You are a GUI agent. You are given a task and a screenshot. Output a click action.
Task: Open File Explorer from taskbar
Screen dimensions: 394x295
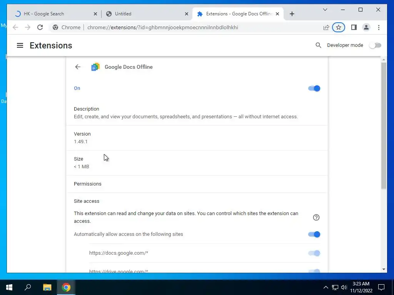pyautogui.click(x=47, y=287)
